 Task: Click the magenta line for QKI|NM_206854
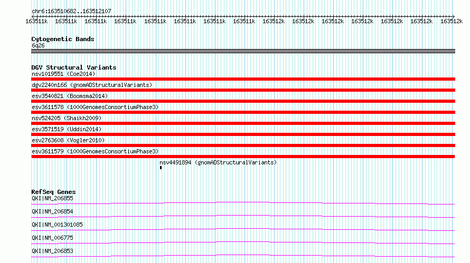click(x=243, y=216)
